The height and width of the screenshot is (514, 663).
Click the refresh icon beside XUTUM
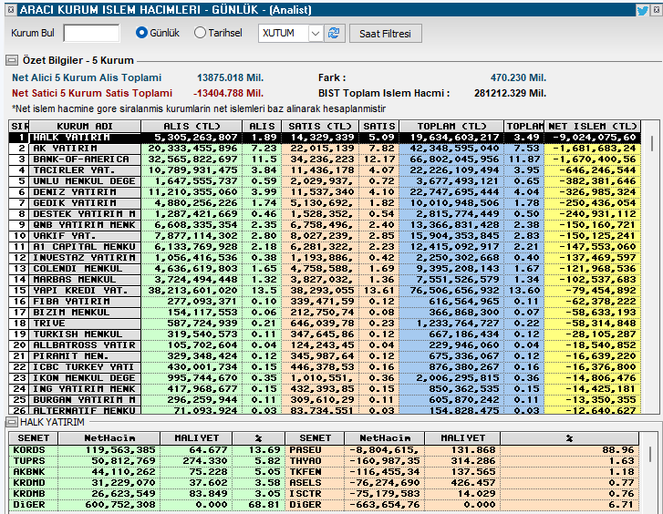click(334, 33)
